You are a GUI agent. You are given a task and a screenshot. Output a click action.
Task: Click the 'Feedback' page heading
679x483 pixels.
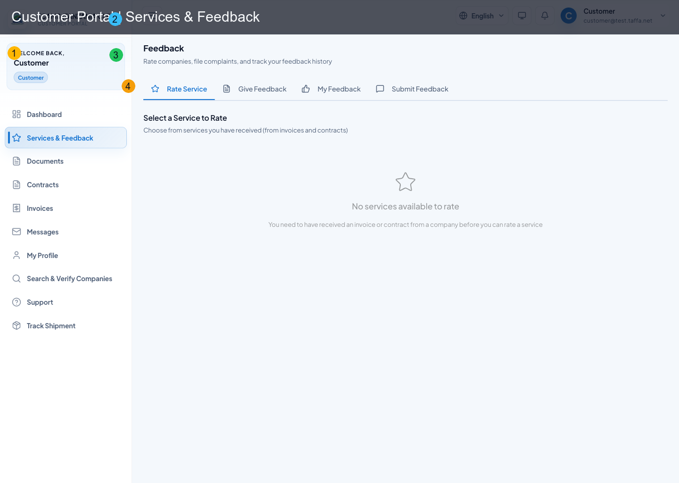point(164,49)
